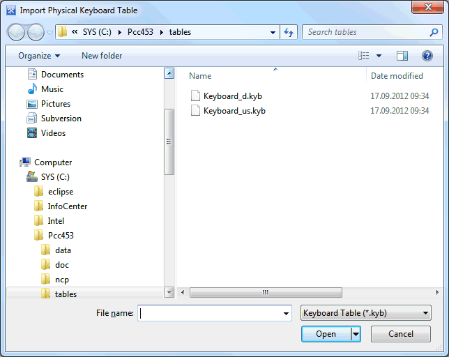Select the file Keyboard_d.kyb
Screen dimensions: 449x357
233,96
